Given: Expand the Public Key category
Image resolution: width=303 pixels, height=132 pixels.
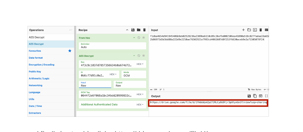Looking at the screenshot, I should (x=51, y=72).
